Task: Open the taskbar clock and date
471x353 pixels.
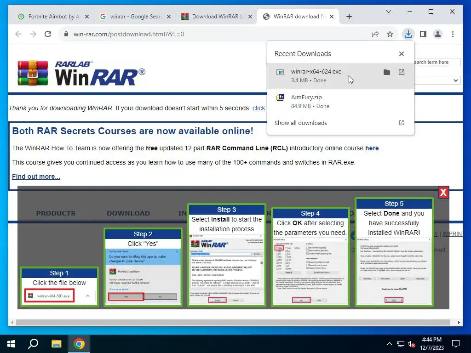Action: (431, 344)
